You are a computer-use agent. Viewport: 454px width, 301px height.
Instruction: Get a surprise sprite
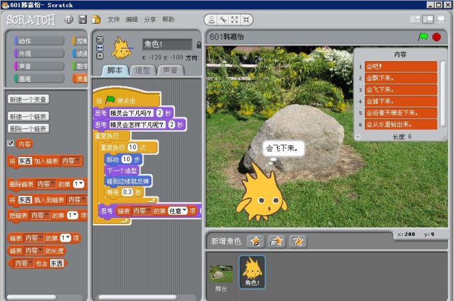click(297, 241)
